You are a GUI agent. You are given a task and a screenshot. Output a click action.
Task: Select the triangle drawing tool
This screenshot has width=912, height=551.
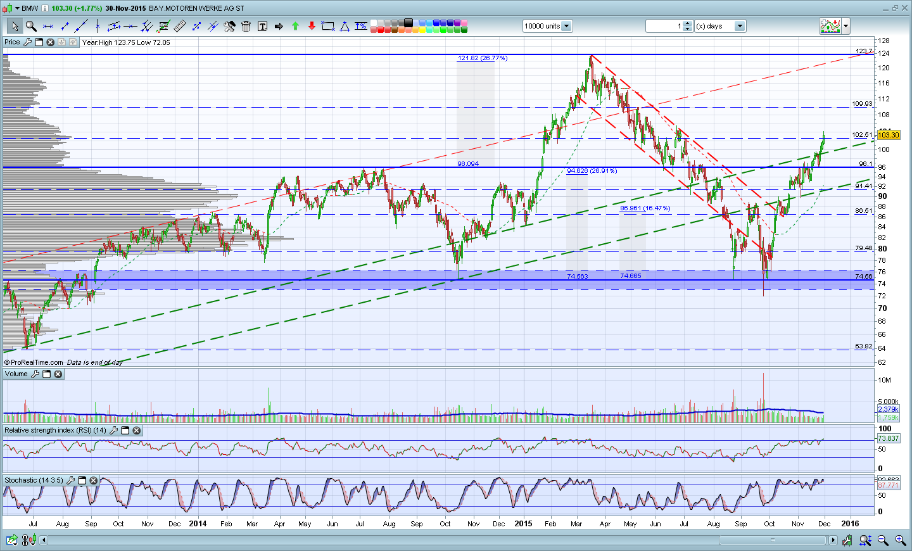tap(345, 26)
